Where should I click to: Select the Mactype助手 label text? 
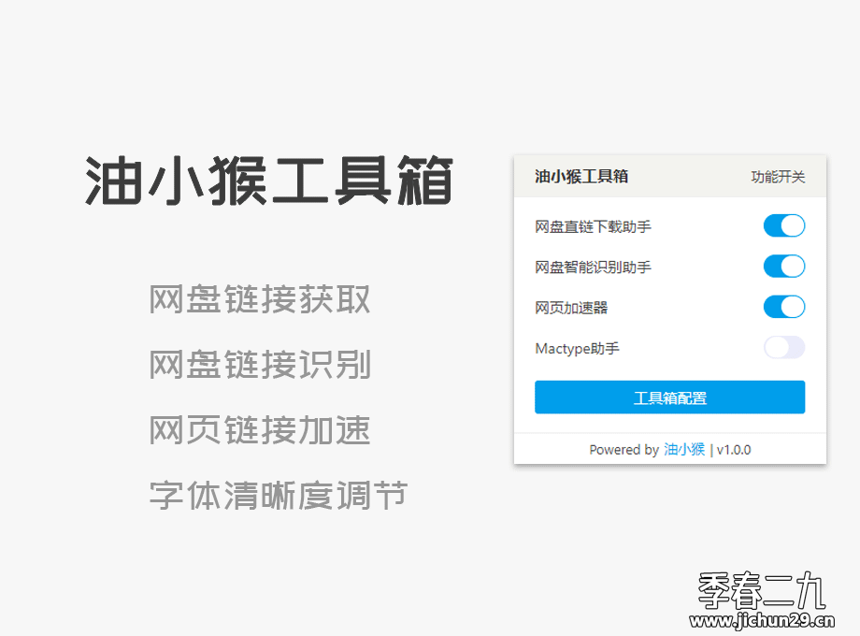point(577,349)
